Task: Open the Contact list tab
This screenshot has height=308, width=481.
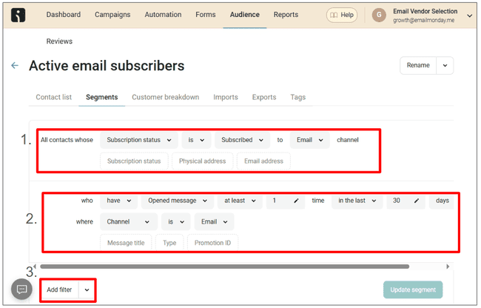Action: [x=54, y=97]
